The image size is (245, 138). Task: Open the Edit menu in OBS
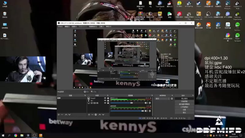coord(67,27)
